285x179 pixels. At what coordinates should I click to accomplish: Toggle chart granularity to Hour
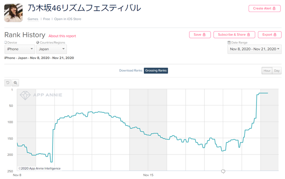267,71
